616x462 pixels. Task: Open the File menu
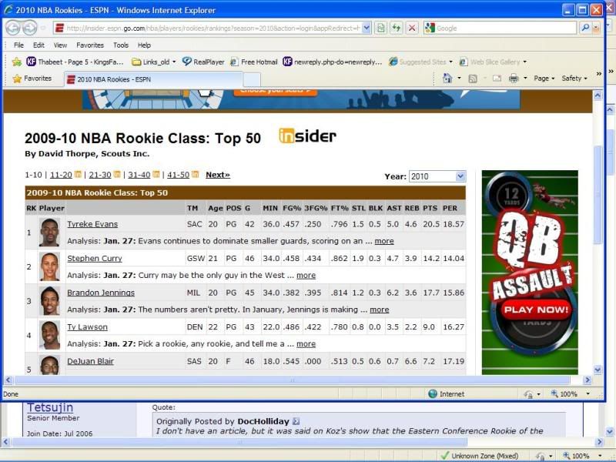coord(18,45)
